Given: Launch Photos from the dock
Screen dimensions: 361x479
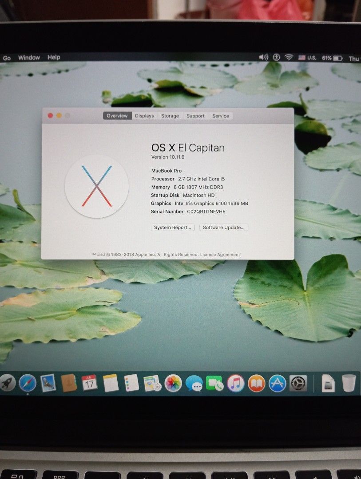Looking at the screenshot, I should (173, 383).
